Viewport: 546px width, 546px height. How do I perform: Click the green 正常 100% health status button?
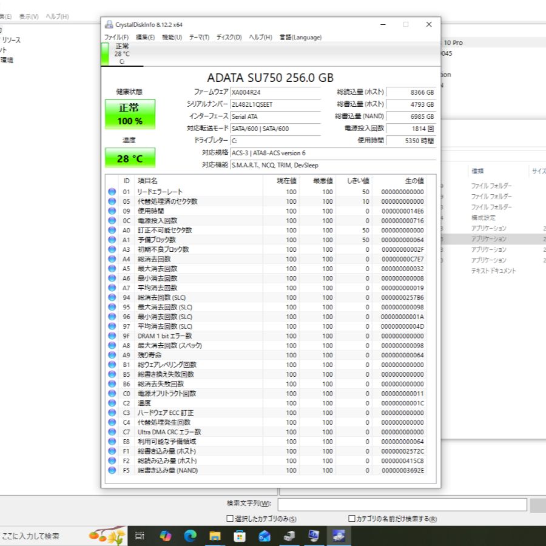pyautogui.click(x=130, y=114)
